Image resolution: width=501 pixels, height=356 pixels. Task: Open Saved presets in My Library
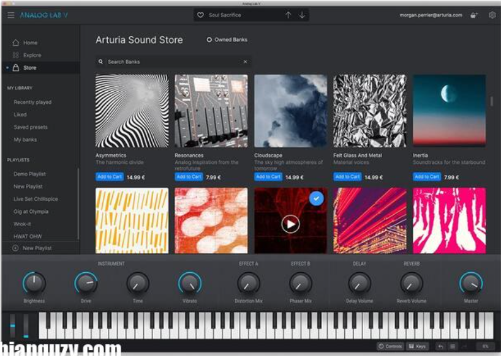[31, 127]
